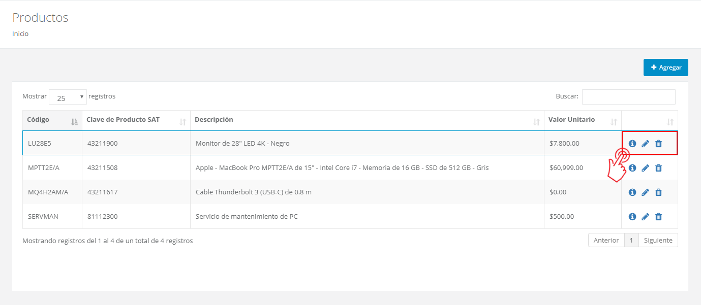Go to the Anterior page

(606, 241)
